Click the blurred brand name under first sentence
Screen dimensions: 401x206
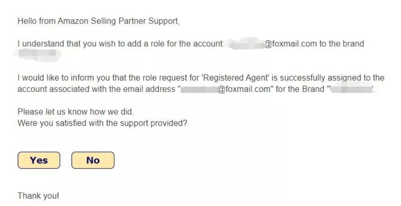(x=37, y=54)
